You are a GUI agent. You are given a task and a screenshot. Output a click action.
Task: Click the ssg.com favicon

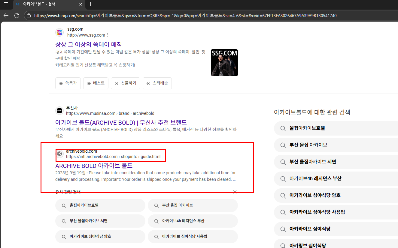click(59, 32)
